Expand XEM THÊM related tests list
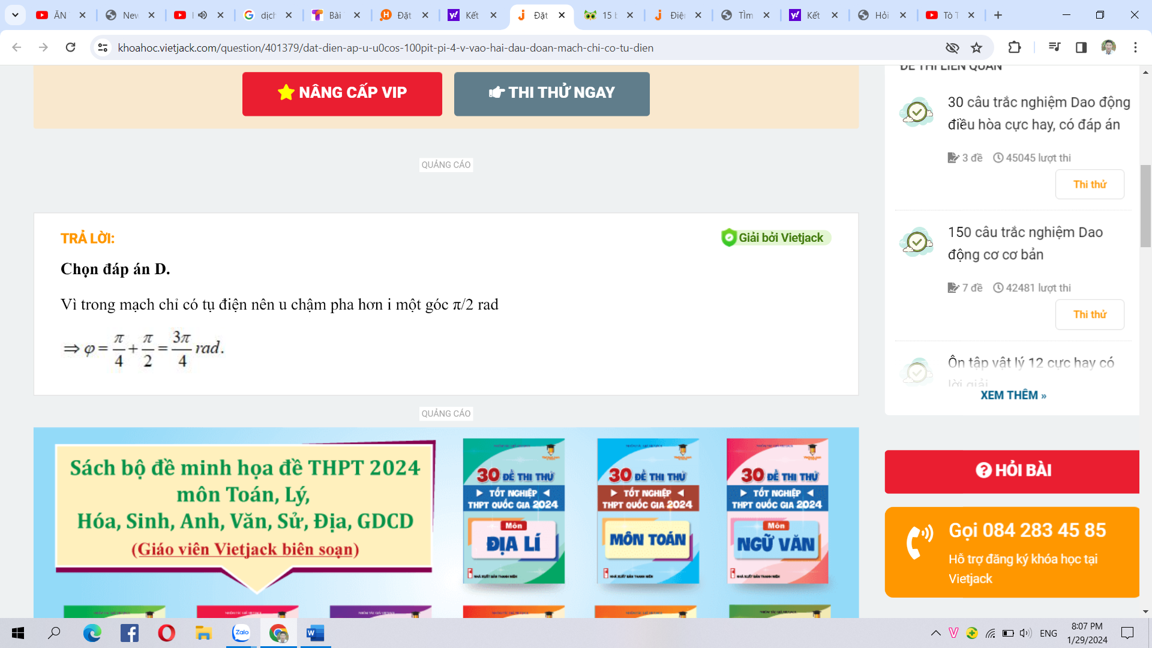The image size is (1152, 648). [x=1013, y=395]
